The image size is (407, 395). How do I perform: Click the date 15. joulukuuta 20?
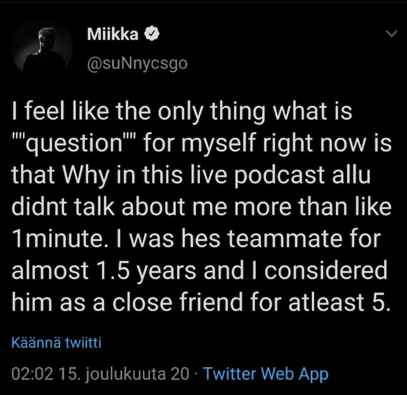pyautogui.click(x=124, y=374)
